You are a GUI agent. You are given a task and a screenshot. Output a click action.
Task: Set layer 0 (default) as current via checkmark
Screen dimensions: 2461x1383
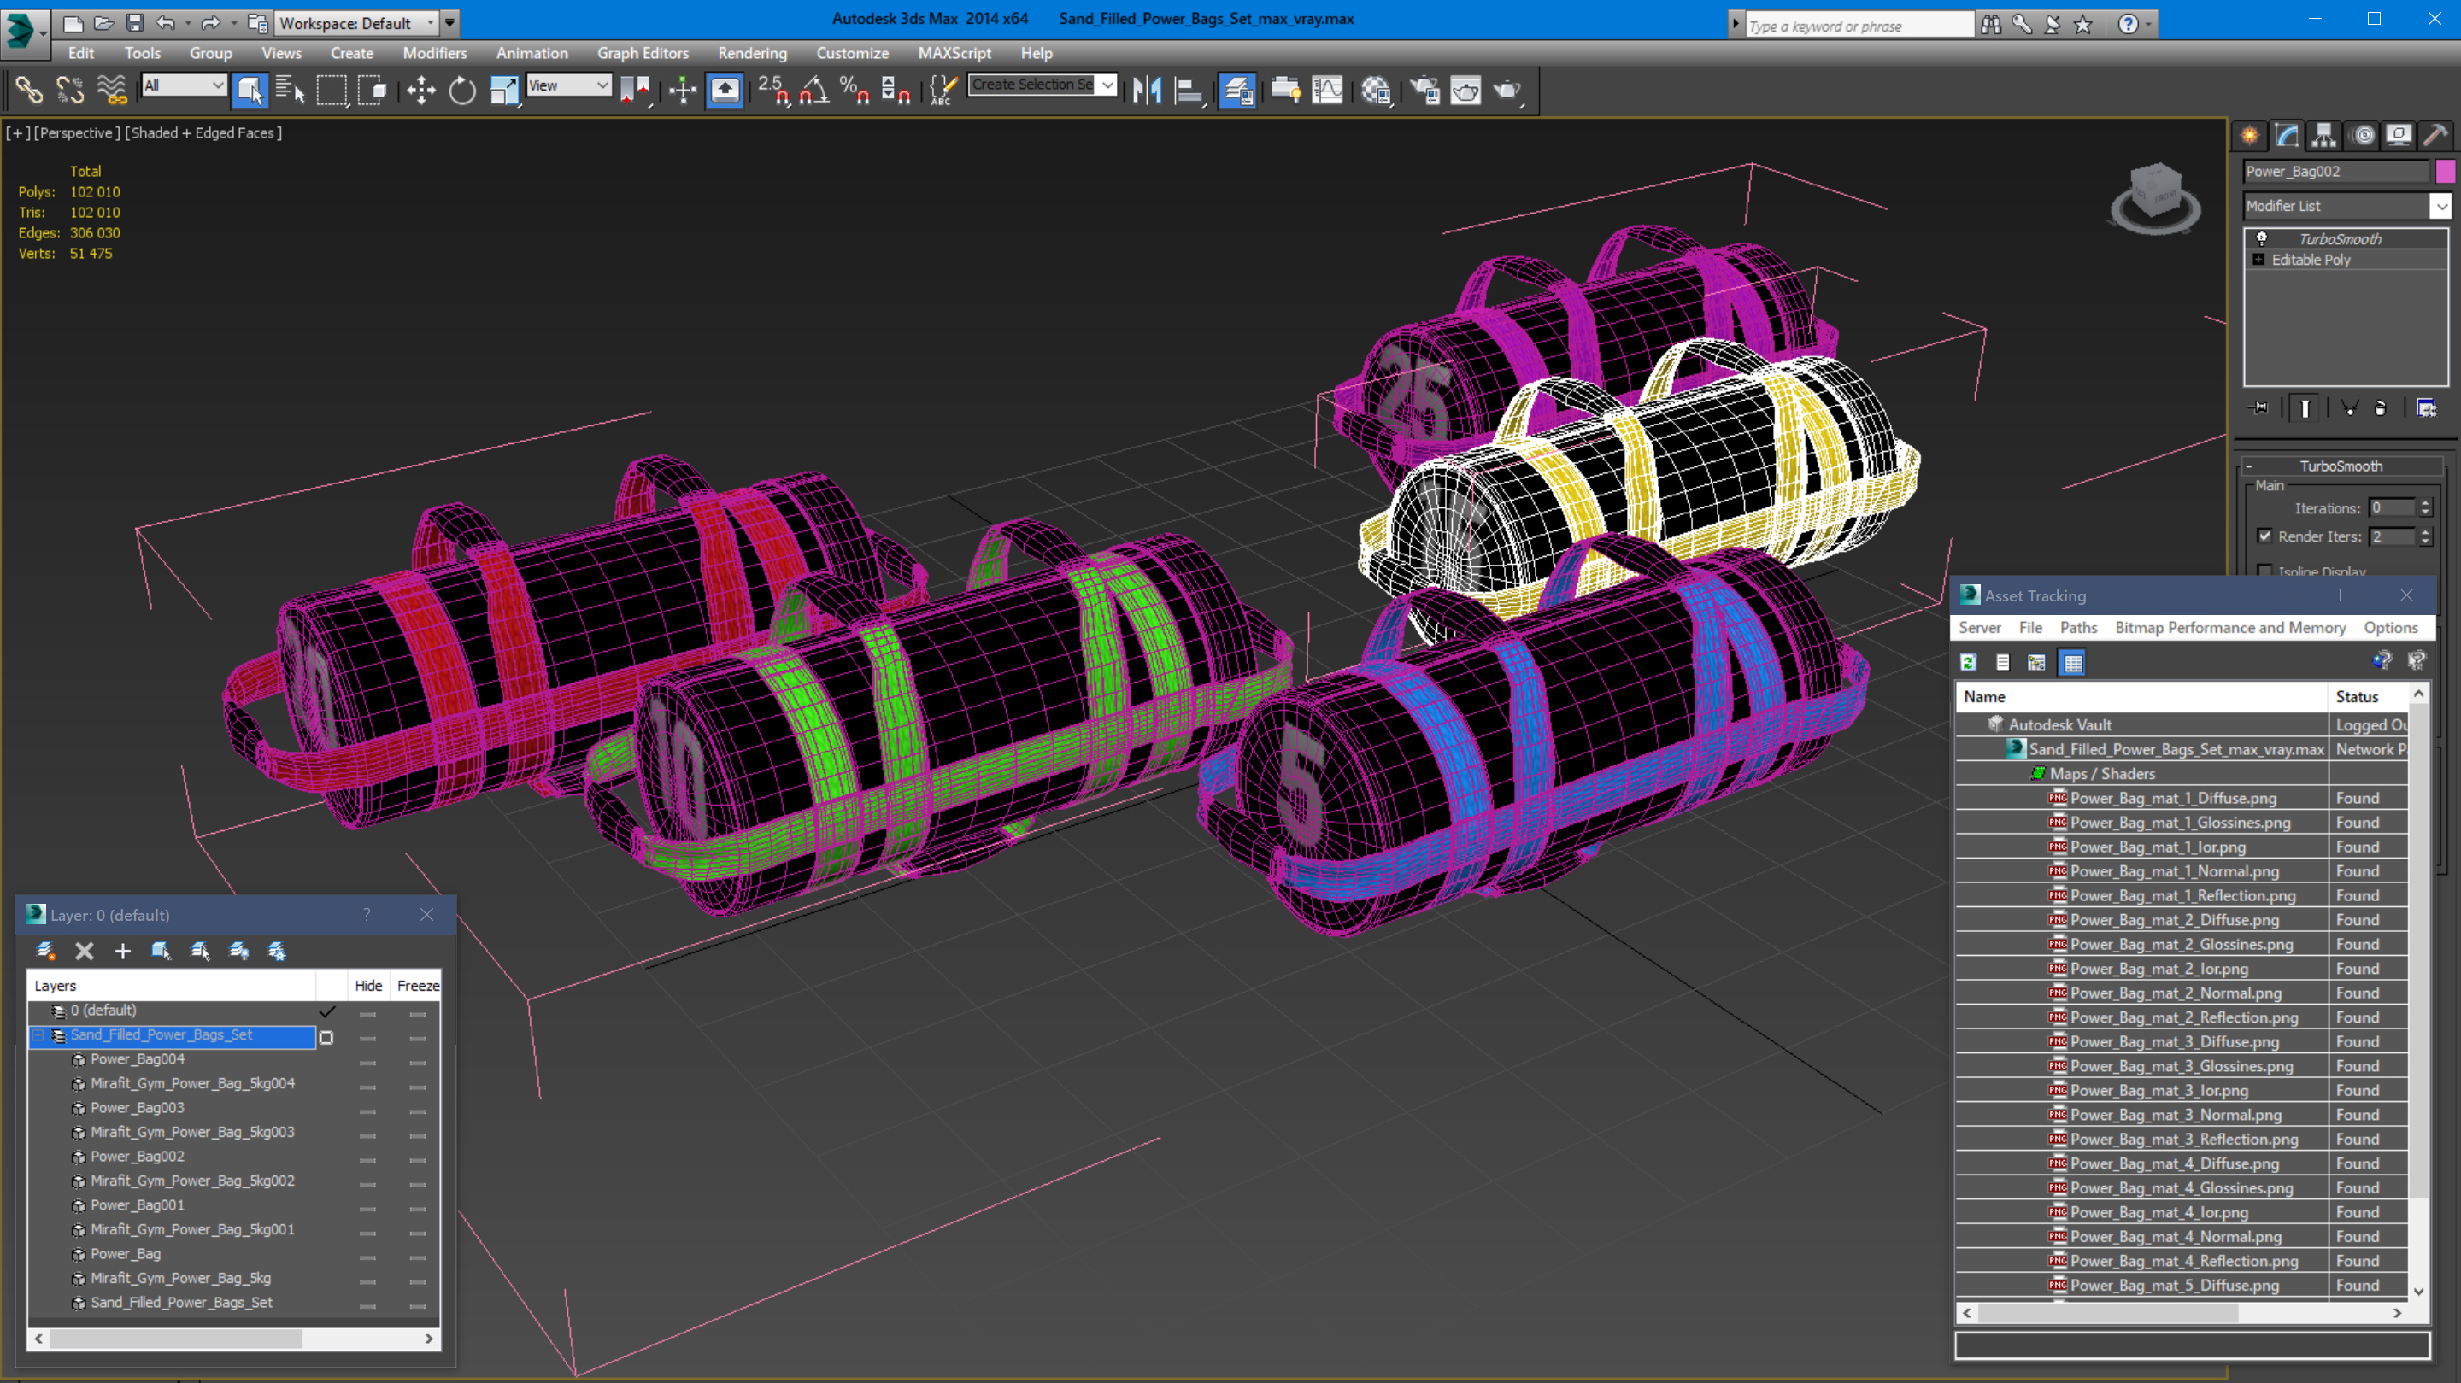pos(326,1011)
